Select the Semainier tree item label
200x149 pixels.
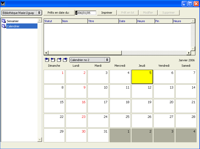(x=13, y=21)
